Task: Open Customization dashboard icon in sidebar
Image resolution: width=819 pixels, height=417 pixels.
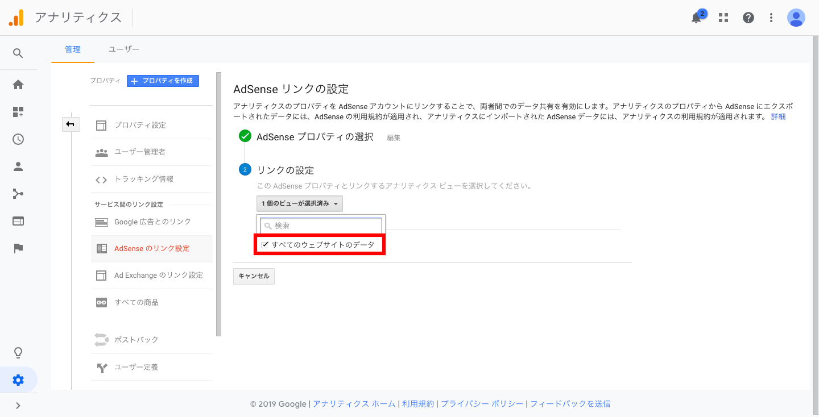Action: tap(18, 112)
